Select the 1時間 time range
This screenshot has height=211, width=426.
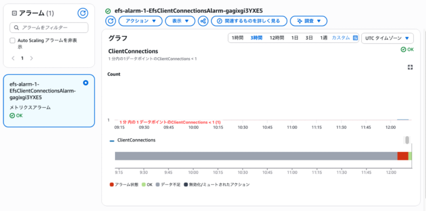point(238,38)
